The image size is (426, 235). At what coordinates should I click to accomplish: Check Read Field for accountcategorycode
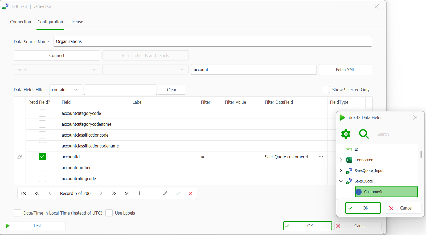42,113
